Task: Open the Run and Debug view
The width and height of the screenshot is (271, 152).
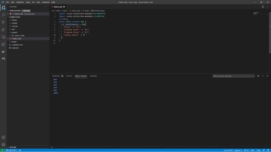Action: coord(3,30)
